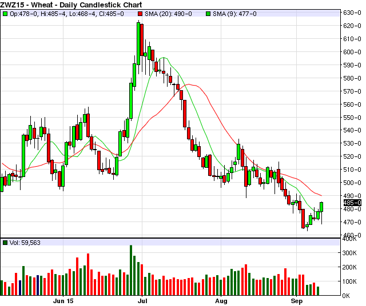The image size is (366, 306).
Task: Click the 'Jun 15' date axis label
Action: click(63, 301)
